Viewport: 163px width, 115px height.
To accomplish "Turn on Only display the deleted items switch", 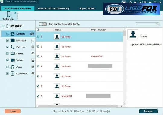I will tap(43, 24).
